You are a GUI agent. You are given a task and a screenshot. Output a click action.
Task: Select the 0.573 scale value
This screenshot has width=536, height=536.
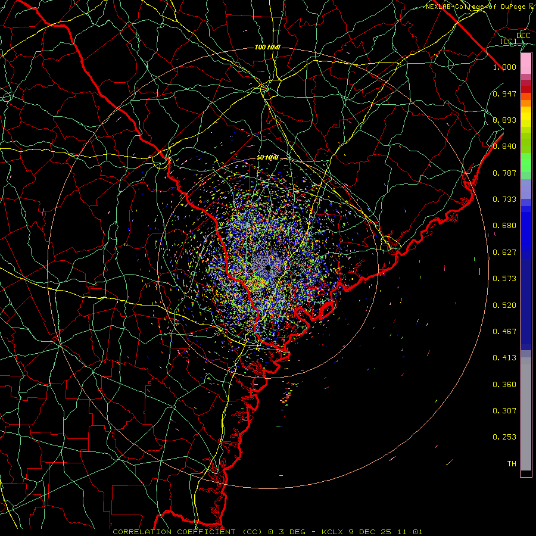(504, 279)
